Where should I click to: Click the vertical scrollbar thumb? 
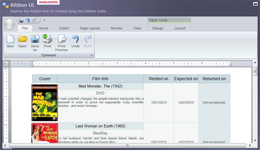[255, 72]
